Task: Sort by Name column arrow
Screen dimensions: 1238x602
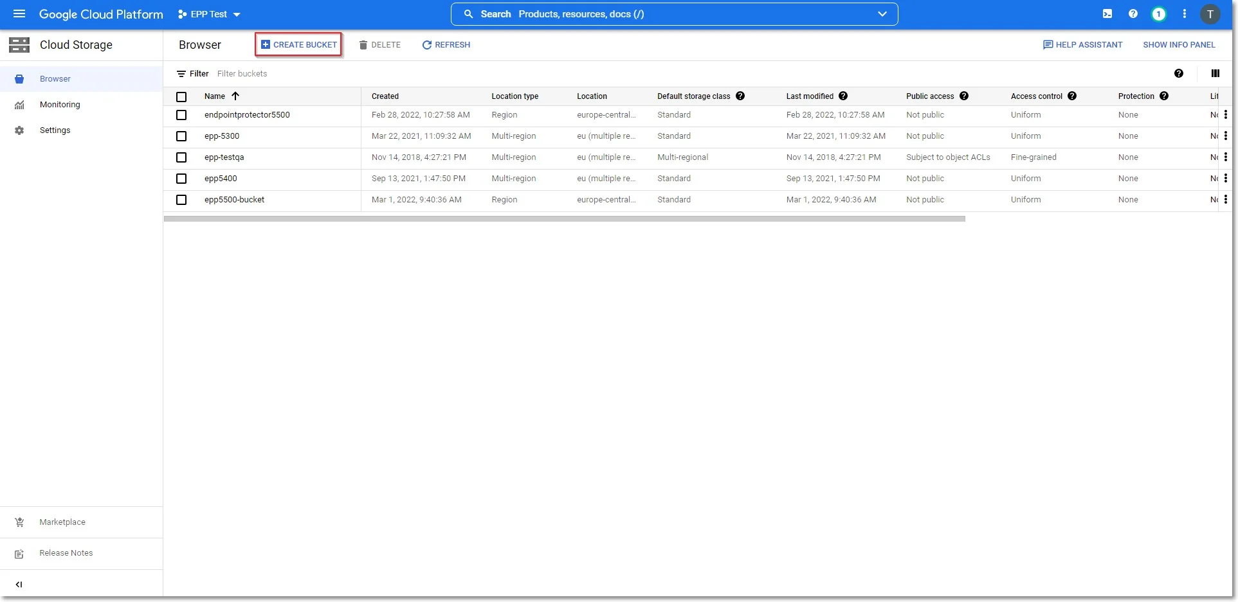Action: [x=235, y=96]
